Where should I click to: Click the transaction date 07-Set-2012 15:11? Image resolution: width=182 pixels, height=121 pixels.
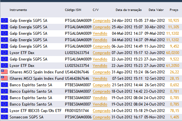click(127, 79)
